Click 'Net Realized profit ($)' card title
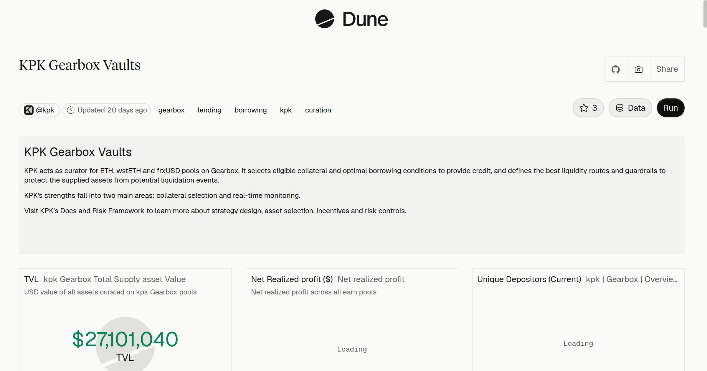707x371 pixels. (x=292, y=279)
